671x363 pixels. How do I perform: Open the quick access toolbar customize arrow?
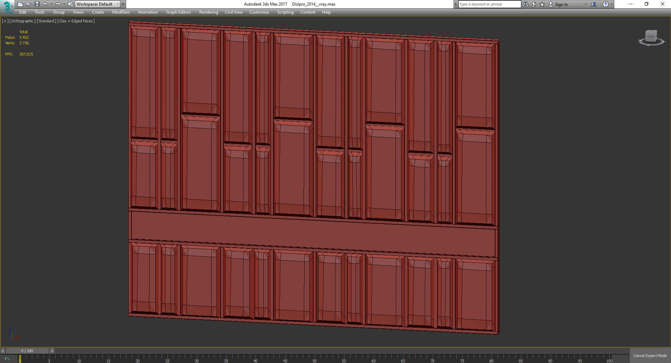(x=123, y=4)
